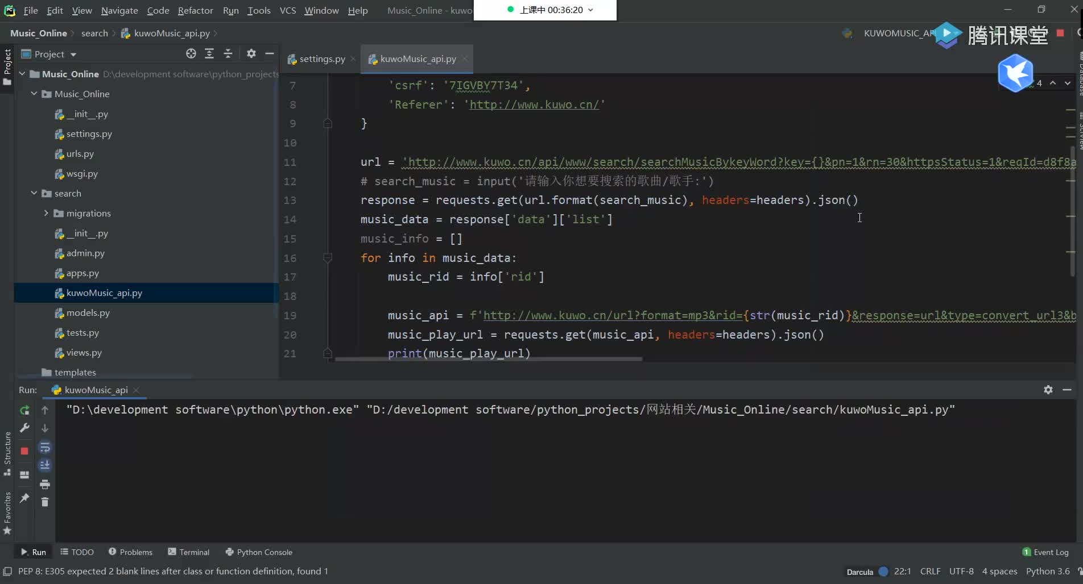Close the kuwoMusic_api.py editor tab
Screen dimensions: 1083x584
click(465, 59)
